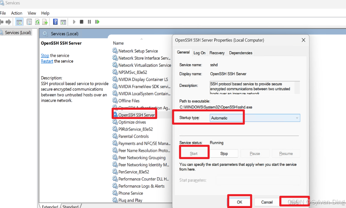Close the OpenSSH SSH Server Properties dialog

click(x=303, y=40)
